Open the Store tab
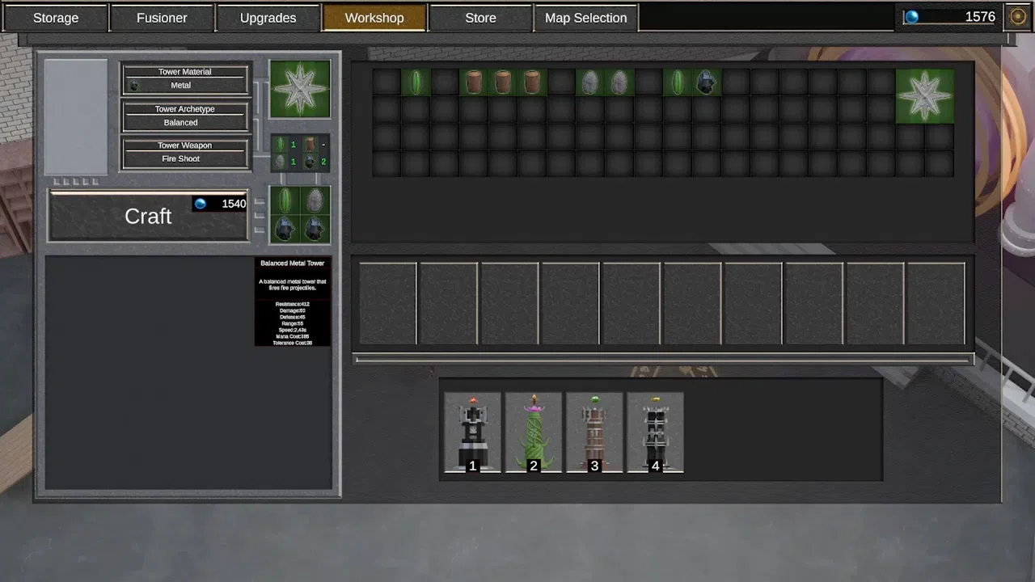The height and width of the screenshot is (582, 1035). coord(480,17)
